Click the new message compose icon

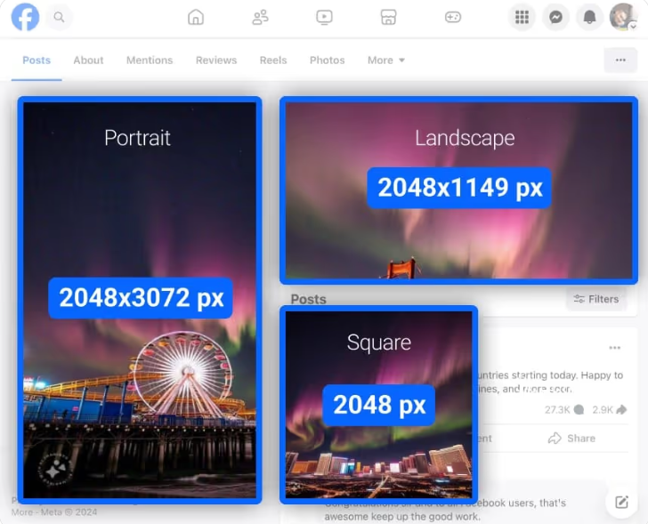tap(620, 503)
